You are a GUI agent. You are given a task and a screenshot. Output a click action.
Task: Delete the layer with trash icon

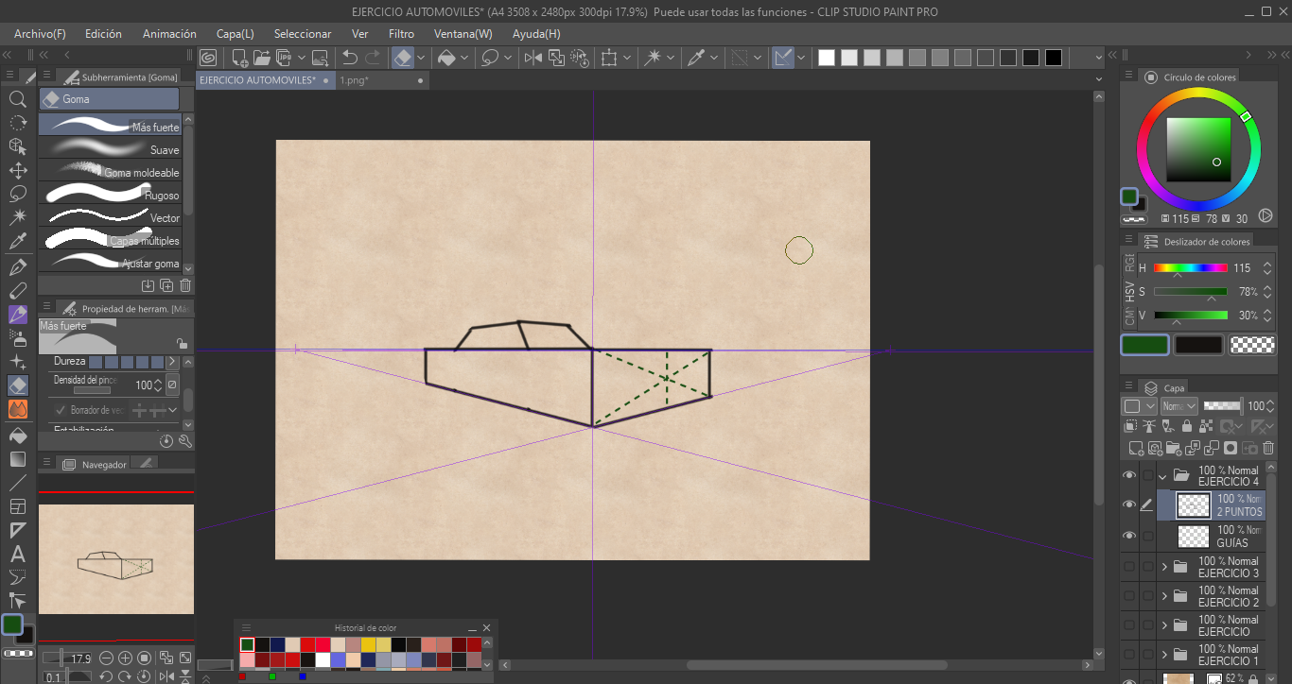point(1267,448)
